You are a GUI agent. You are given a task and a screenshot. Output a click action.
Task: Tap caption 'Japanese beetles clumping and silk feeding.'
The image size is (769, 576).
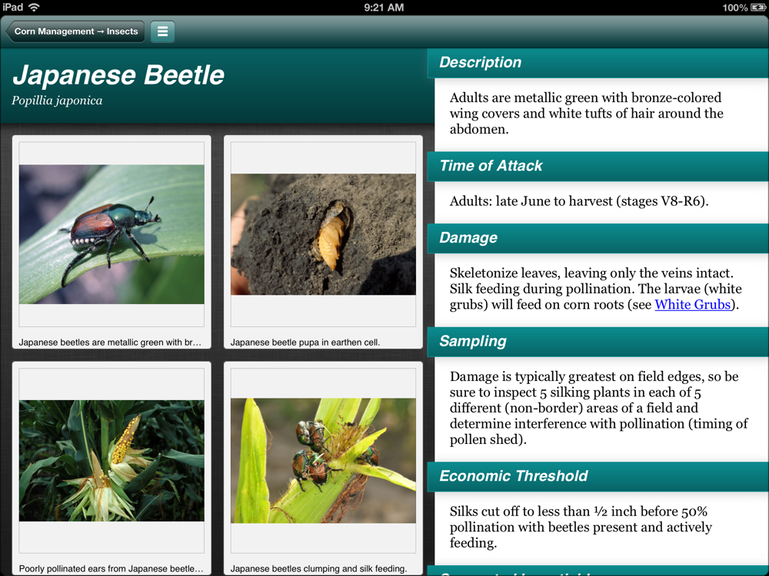[318, 568]
